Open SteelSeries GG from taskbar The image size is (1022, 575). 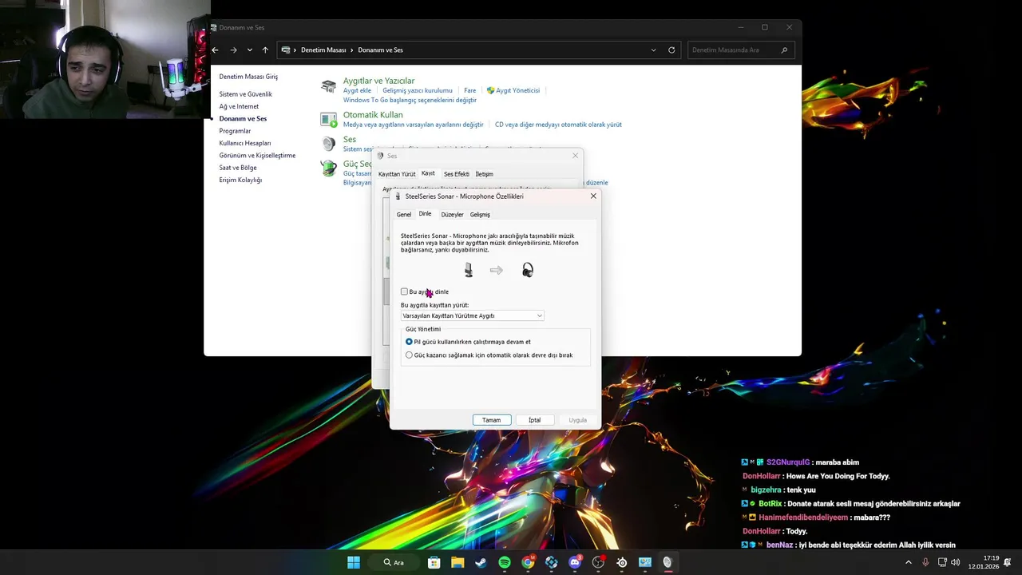tap(622, 562)
